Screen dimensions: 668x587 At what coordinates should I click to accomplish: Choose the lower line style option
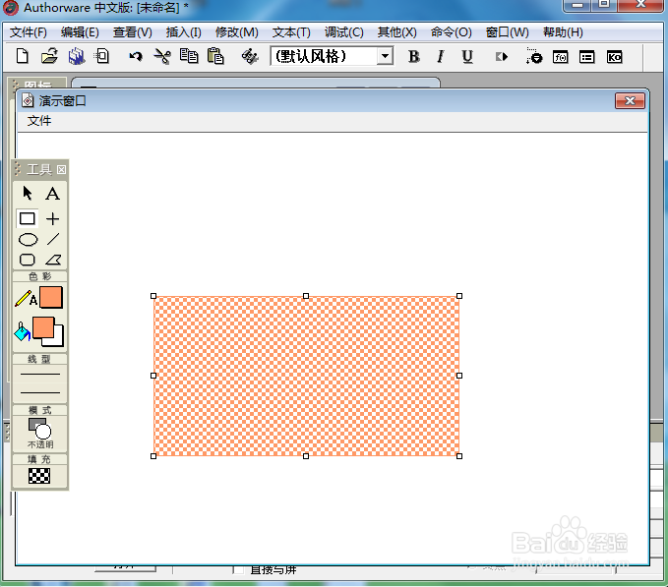point(40,392)
